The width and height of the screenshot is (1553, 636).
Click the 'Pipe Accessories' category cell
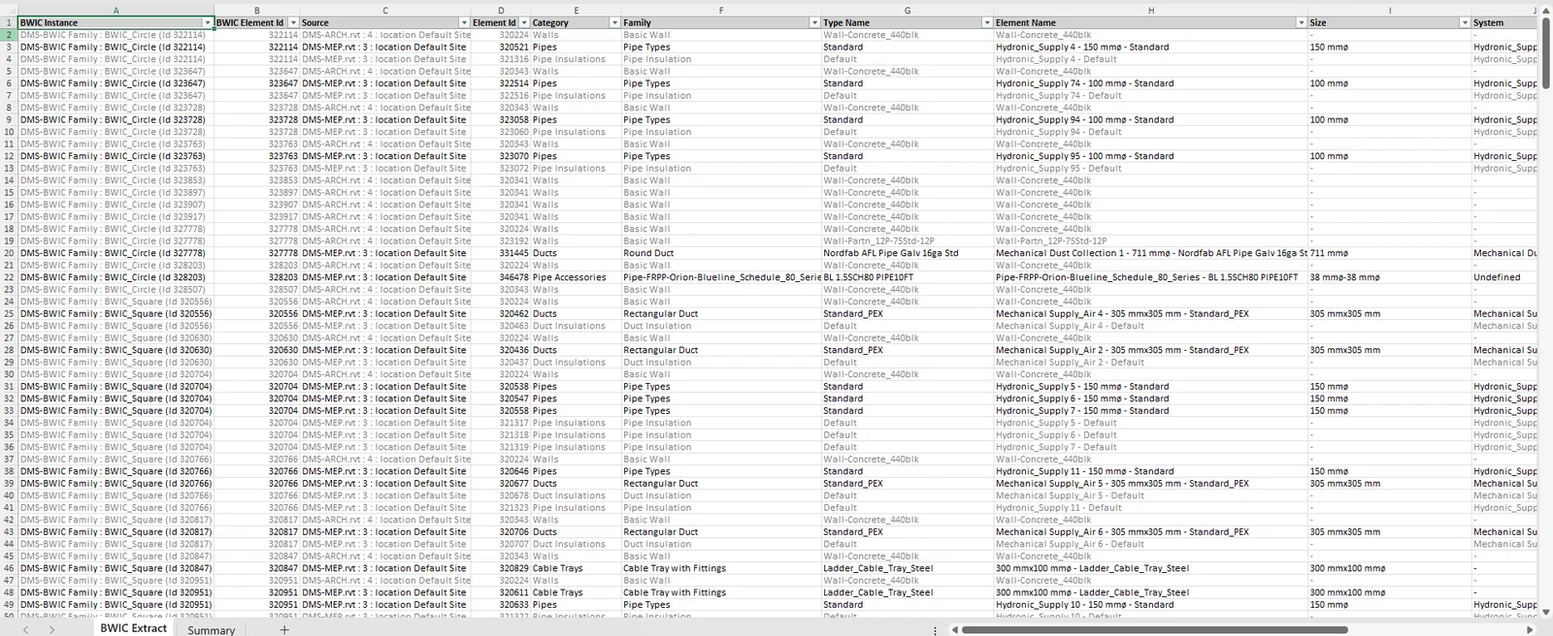coord(576,277)
